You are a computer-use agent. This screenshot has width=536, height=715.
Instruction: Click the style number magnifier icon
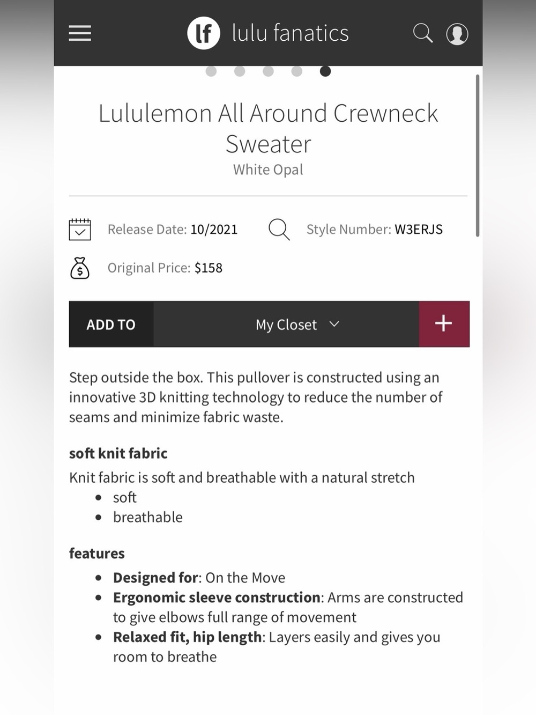click(279, 230)
